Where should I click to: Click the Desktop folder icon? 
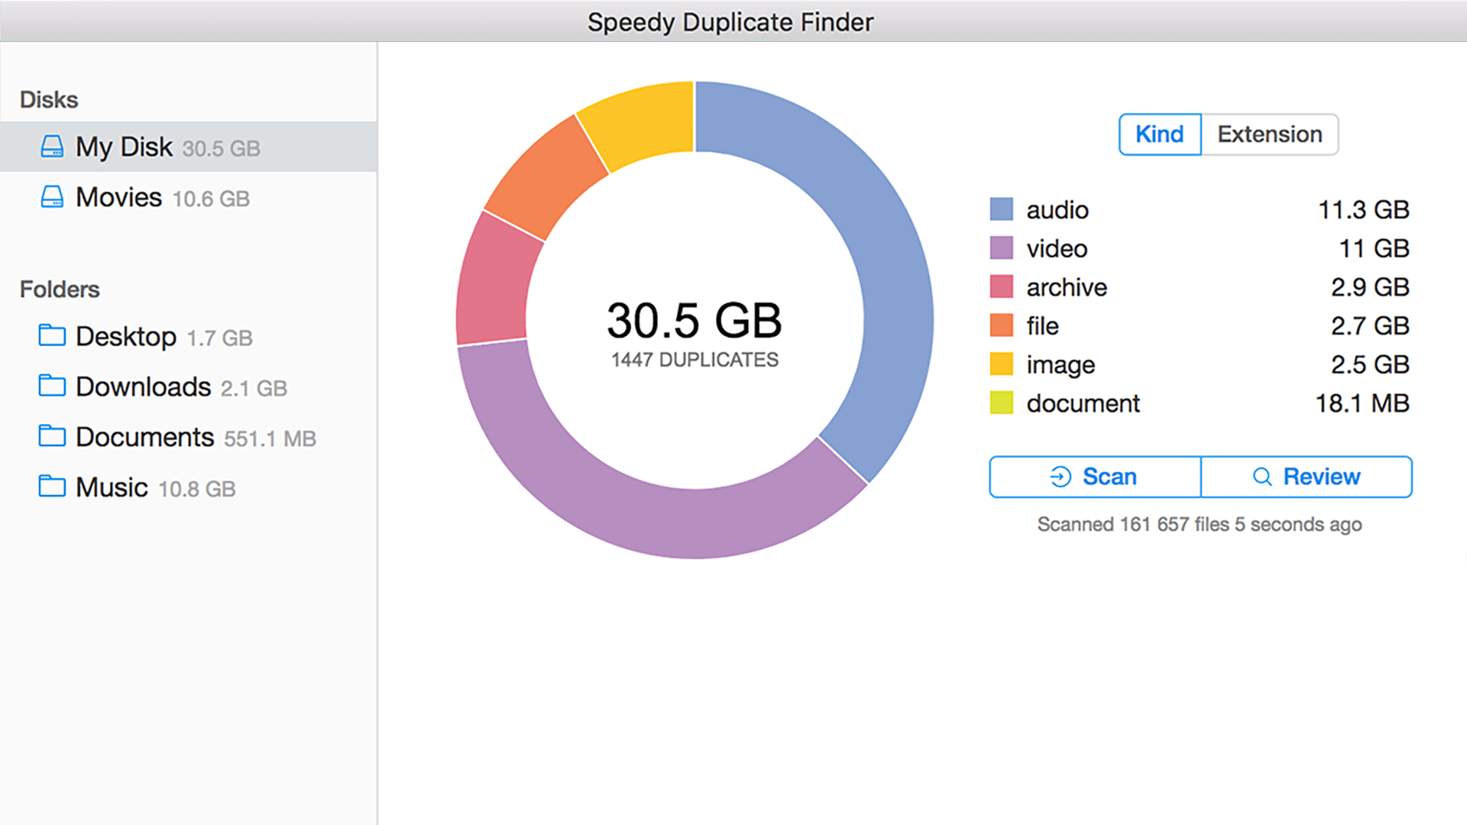(52, 335)
